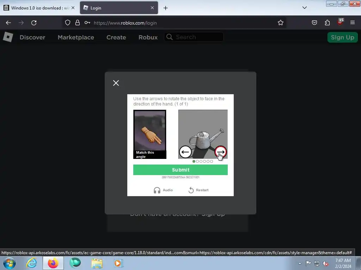Open the tracking protection shield icon
Viewport: 361px width, 270px height.
67,23
